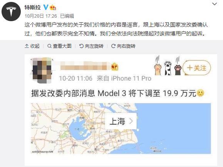Expand the post options chevron menu
Viewport: 223px width, 167px height.
(x=214, y=4)
